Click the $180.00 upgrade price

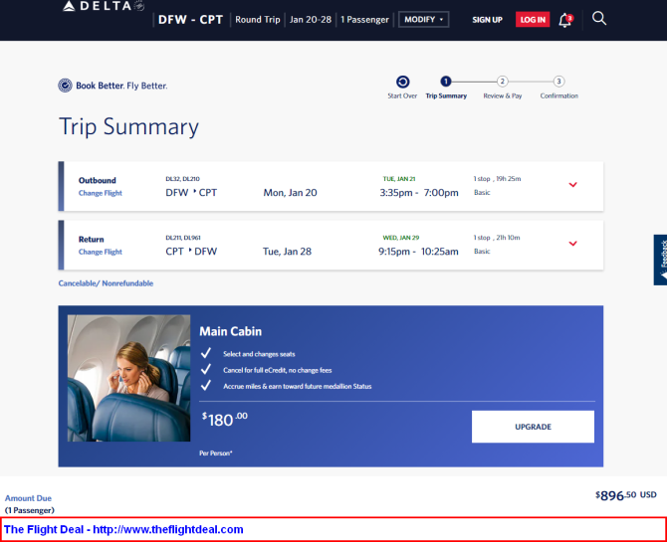[x=225, y=420]
